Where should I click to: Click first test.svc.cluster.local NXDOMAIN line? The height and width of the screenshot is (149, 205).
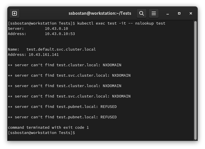69,76
